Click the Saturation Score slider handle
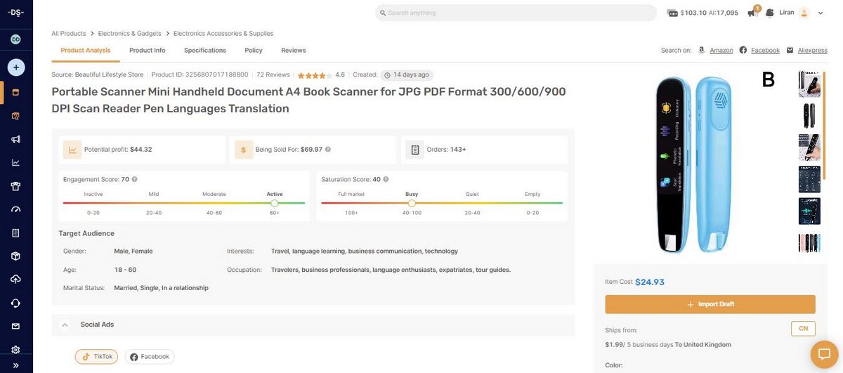 412,203
